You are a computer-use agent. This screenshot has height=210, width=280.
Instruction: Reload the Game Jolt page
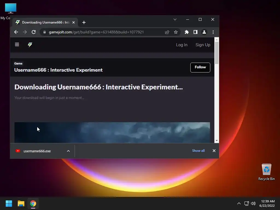click(x=34, y=32)
